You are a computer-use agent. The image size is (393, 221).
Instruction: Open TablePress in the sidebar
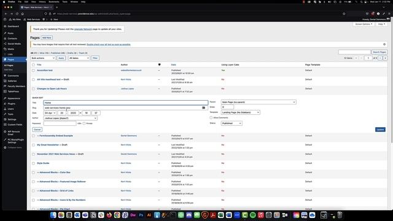point(13,91)
